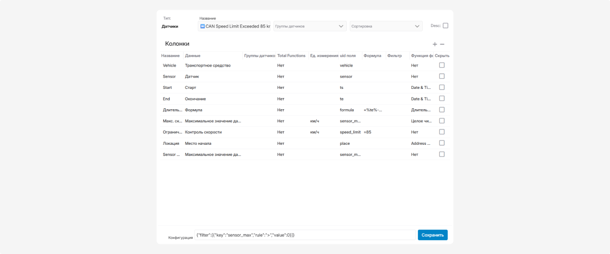
Task: Click Целое чи... function cell
Action: [x=421, y=121]
